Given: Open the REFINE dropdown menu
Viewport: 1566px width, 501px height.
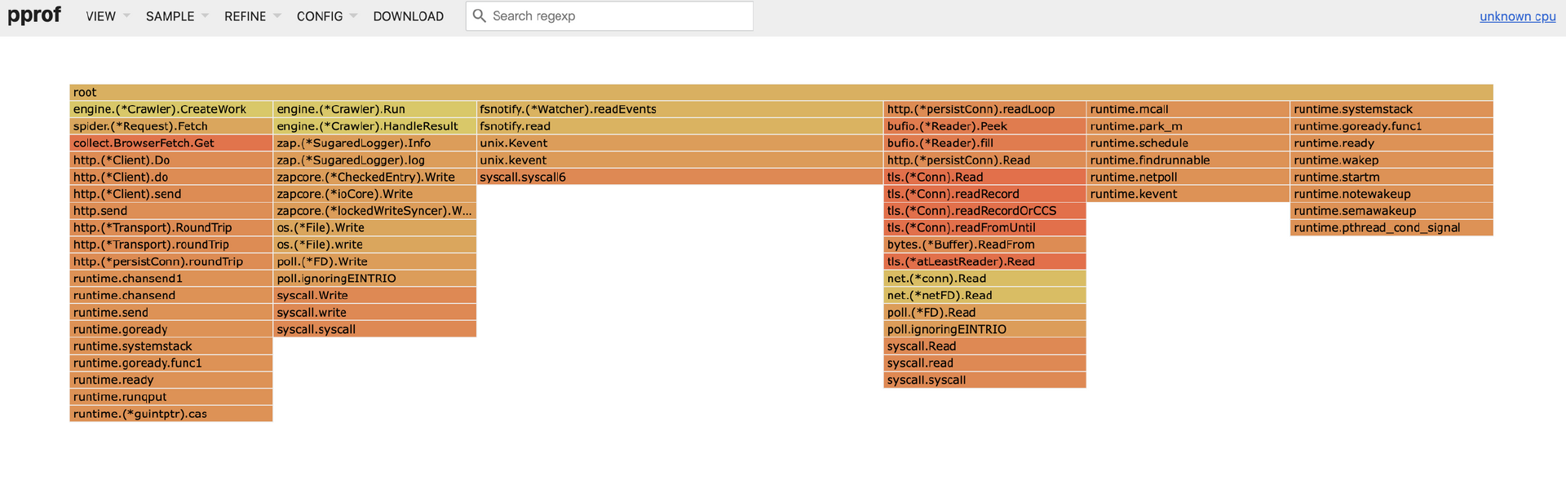Looking at the screenshot, I should click(252, 16).
